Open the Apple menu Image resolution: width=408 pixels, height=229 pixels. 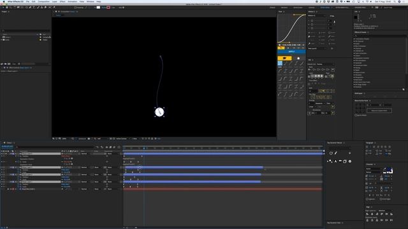tap(3, 1)
